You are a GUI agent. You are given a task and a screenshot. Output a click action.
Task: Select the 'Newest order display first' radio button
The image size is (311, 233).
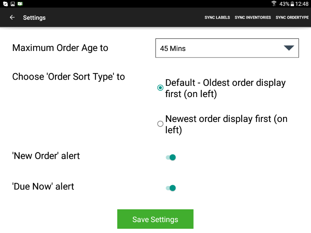point(160,124)
